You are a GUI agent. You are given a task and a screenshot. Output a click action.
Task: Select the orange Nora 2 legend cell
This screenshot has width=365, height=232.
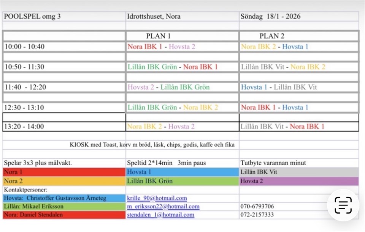(x=64, y=181)
